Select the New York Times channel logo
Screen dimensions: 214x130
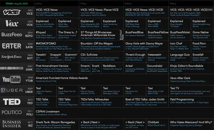(x=11, y=57)
